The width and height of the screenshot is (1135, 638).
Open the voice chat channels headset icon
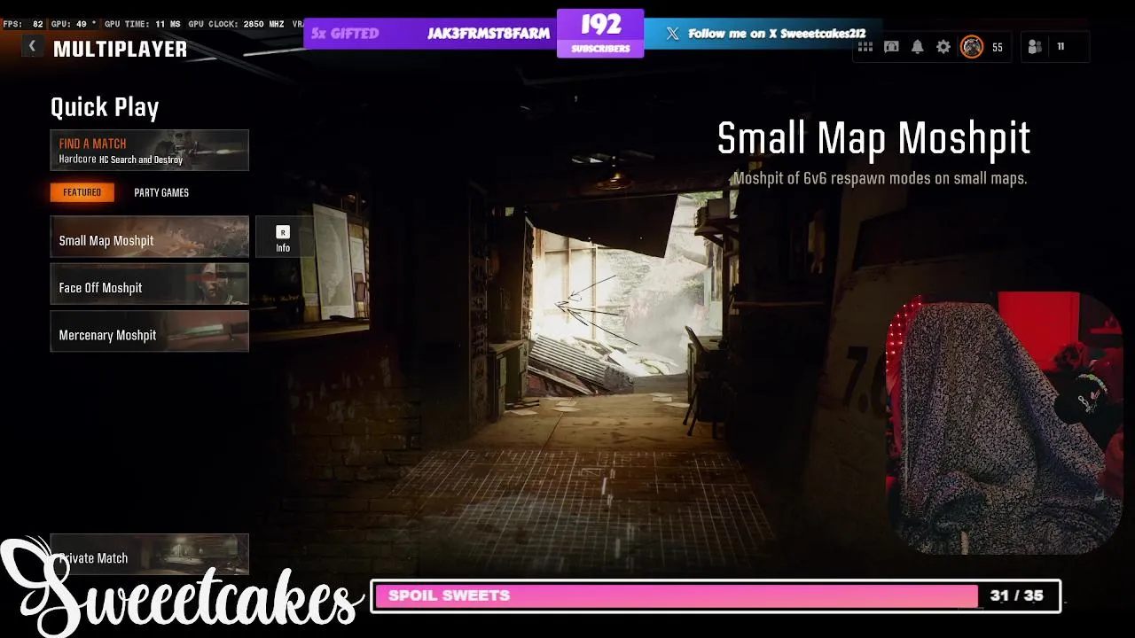891,47
